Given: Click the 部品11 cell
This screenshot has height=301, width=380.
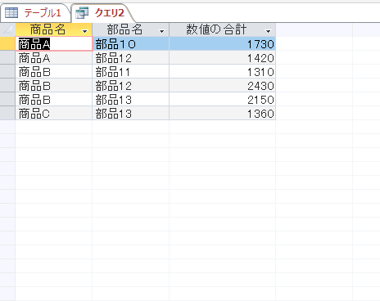Looking at the screenshot, I should [131, 72].
